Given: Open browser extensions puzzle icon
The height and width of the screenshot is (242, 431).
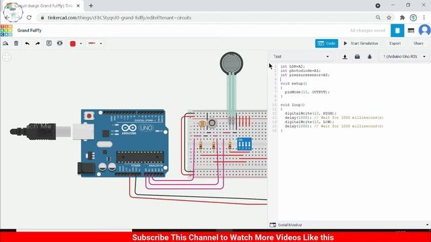Looking at the screenshot, I should point(402,17).
